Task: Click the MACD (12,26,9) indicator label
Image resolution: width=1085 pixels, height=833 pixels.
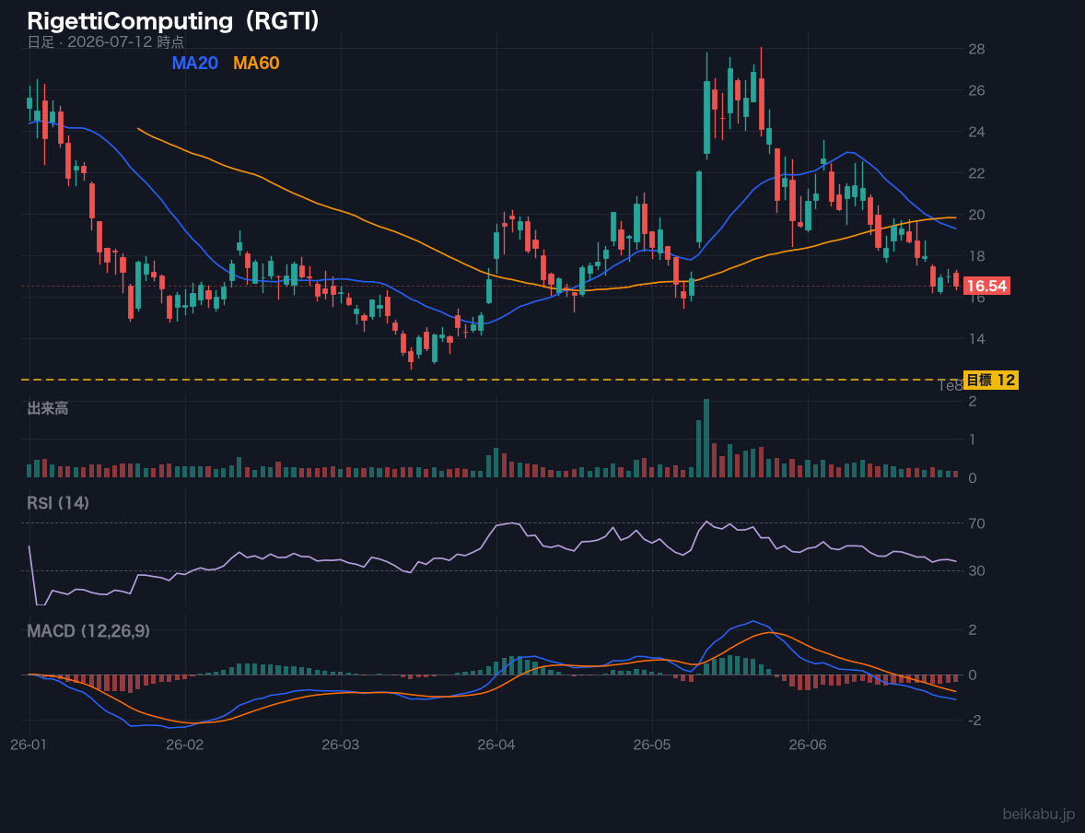Action: [88, 631]
